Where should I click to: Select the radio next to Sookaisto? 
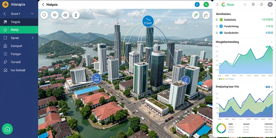217,20
